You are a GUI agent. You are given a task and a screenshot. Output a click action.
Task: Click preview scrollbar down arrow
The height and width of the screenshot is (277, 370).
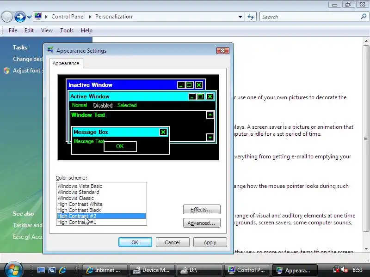pos(210,137)
